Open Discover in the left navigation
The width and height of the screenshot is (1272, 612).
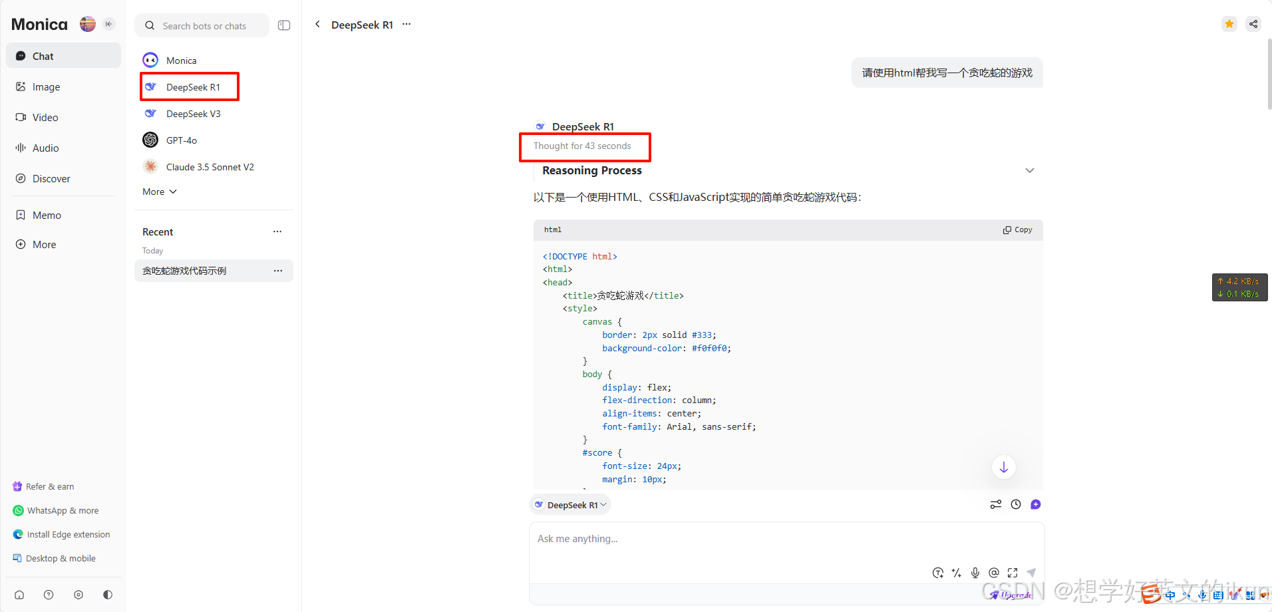tap(63, 178)
